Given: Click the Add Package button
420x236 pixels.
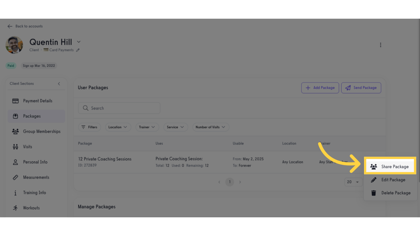Looking at the screenshot, I should tap(320, 88).
